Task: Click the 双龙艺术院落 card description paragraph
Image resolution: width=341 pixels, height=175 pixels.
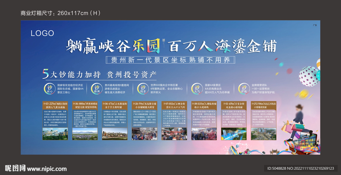Action: click(x=264, y=119)
